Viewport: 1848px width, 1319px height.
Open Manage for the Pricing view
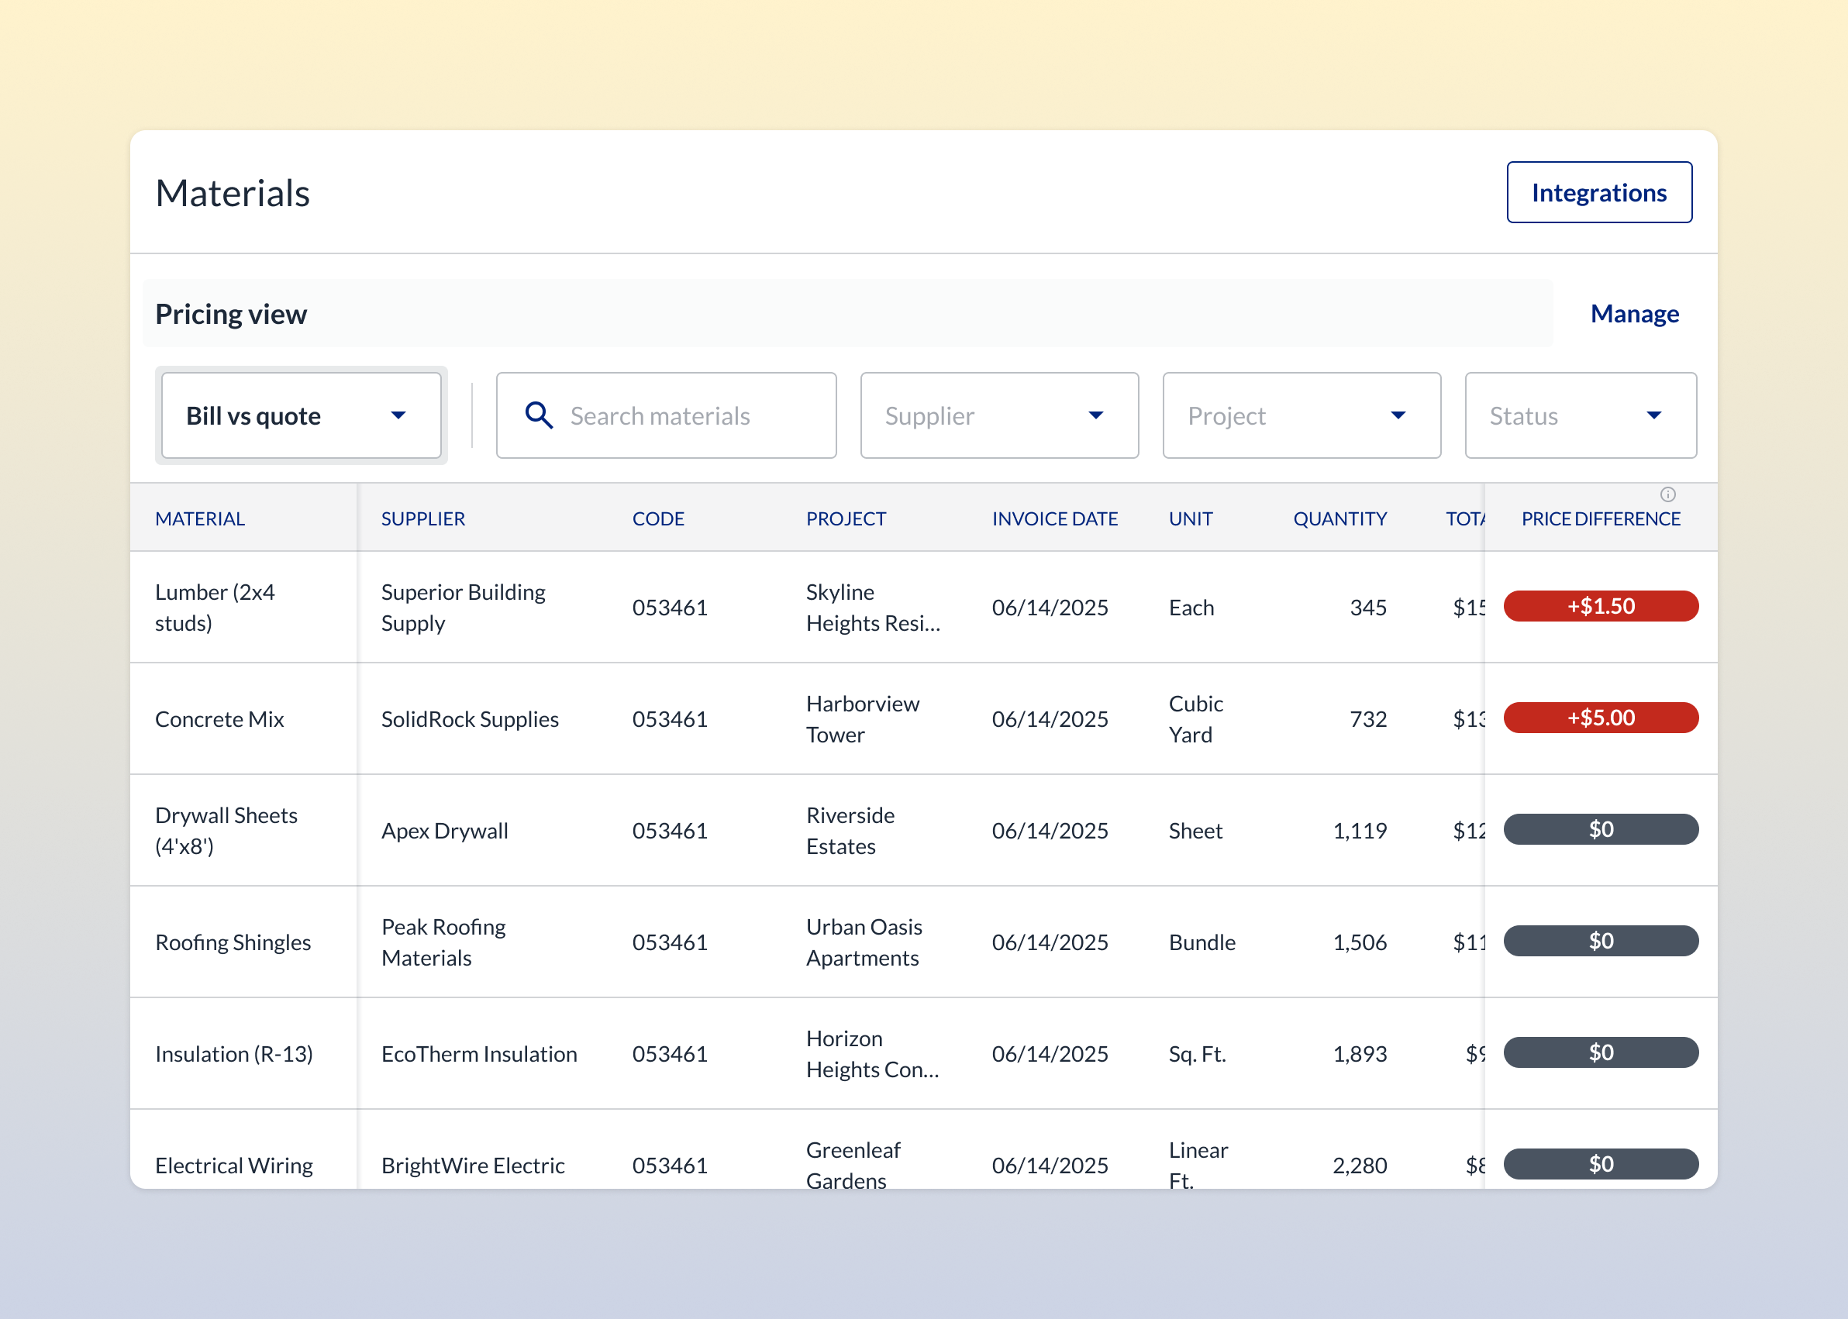tap(1634, 314)
